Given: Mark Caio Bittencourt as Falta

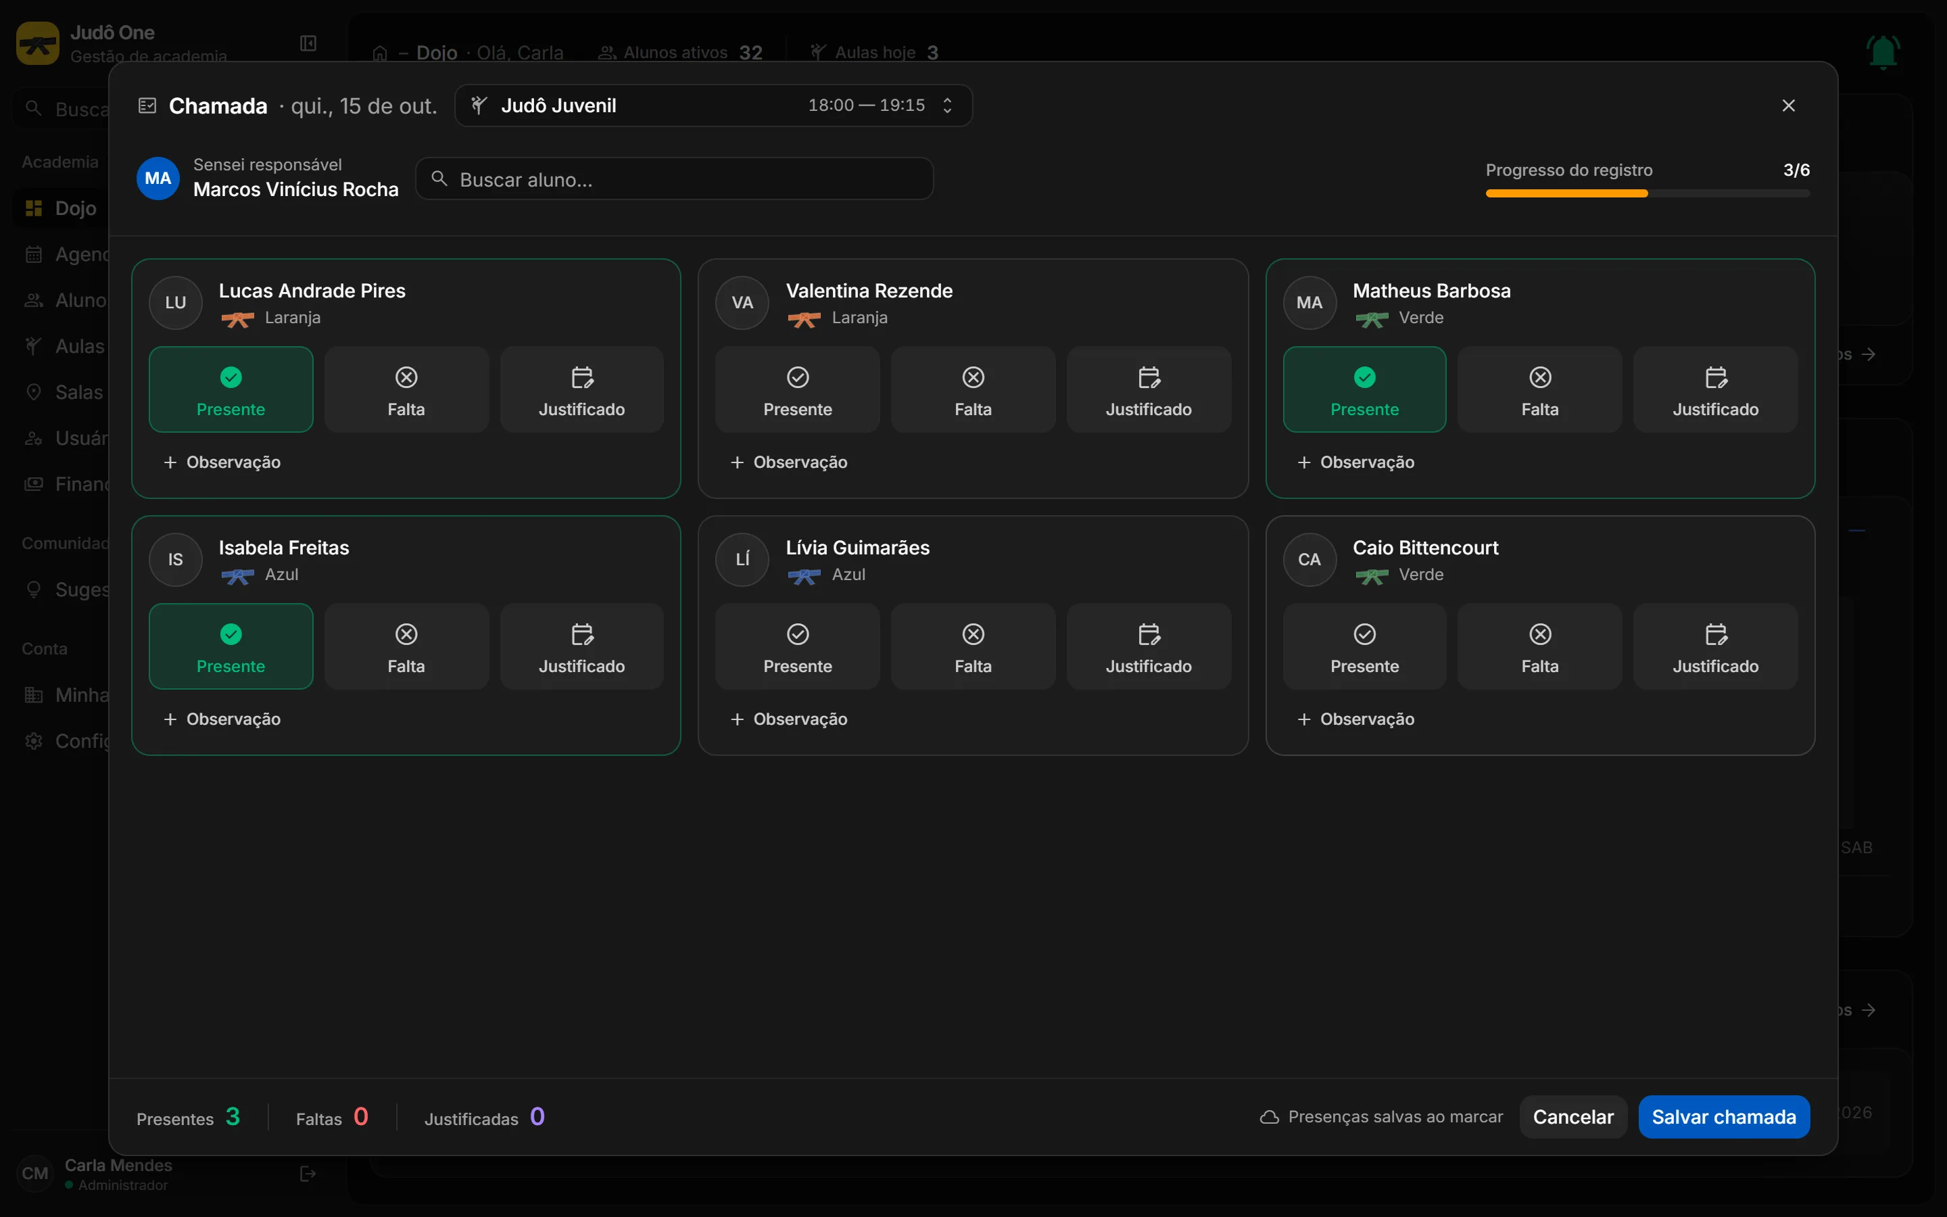Looking at the screenshot, I should pyautogui.click(x=1540, y=646).
